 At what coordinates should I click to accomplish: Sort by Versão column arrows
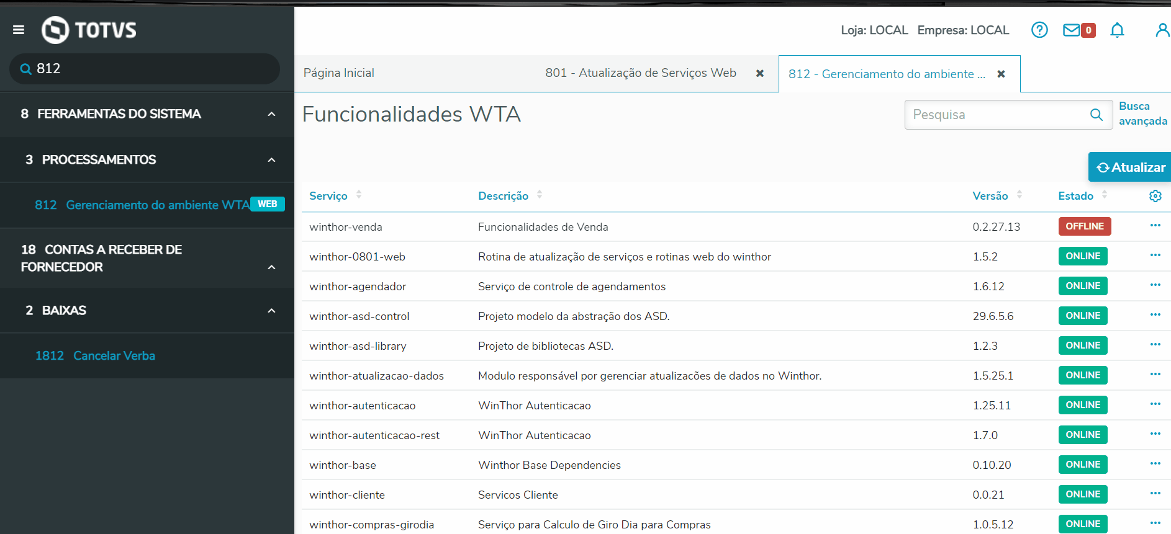(x=1020, y=195)
